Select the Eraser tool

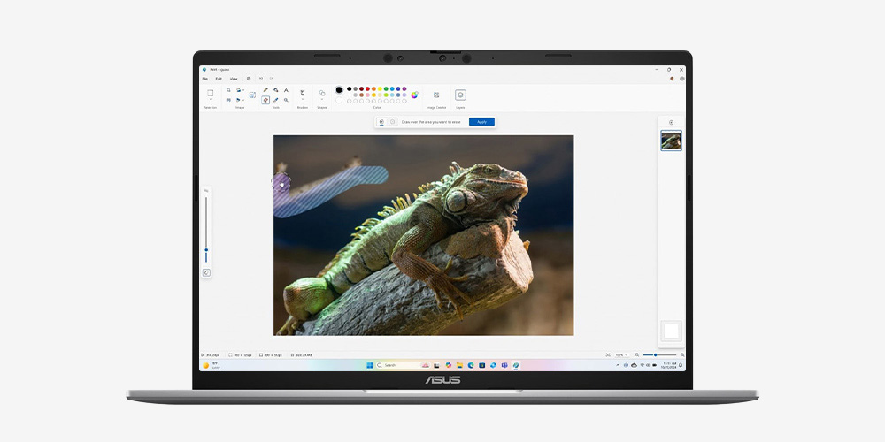265,100
